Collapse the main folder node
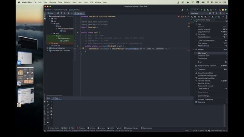 pos(52,24)
